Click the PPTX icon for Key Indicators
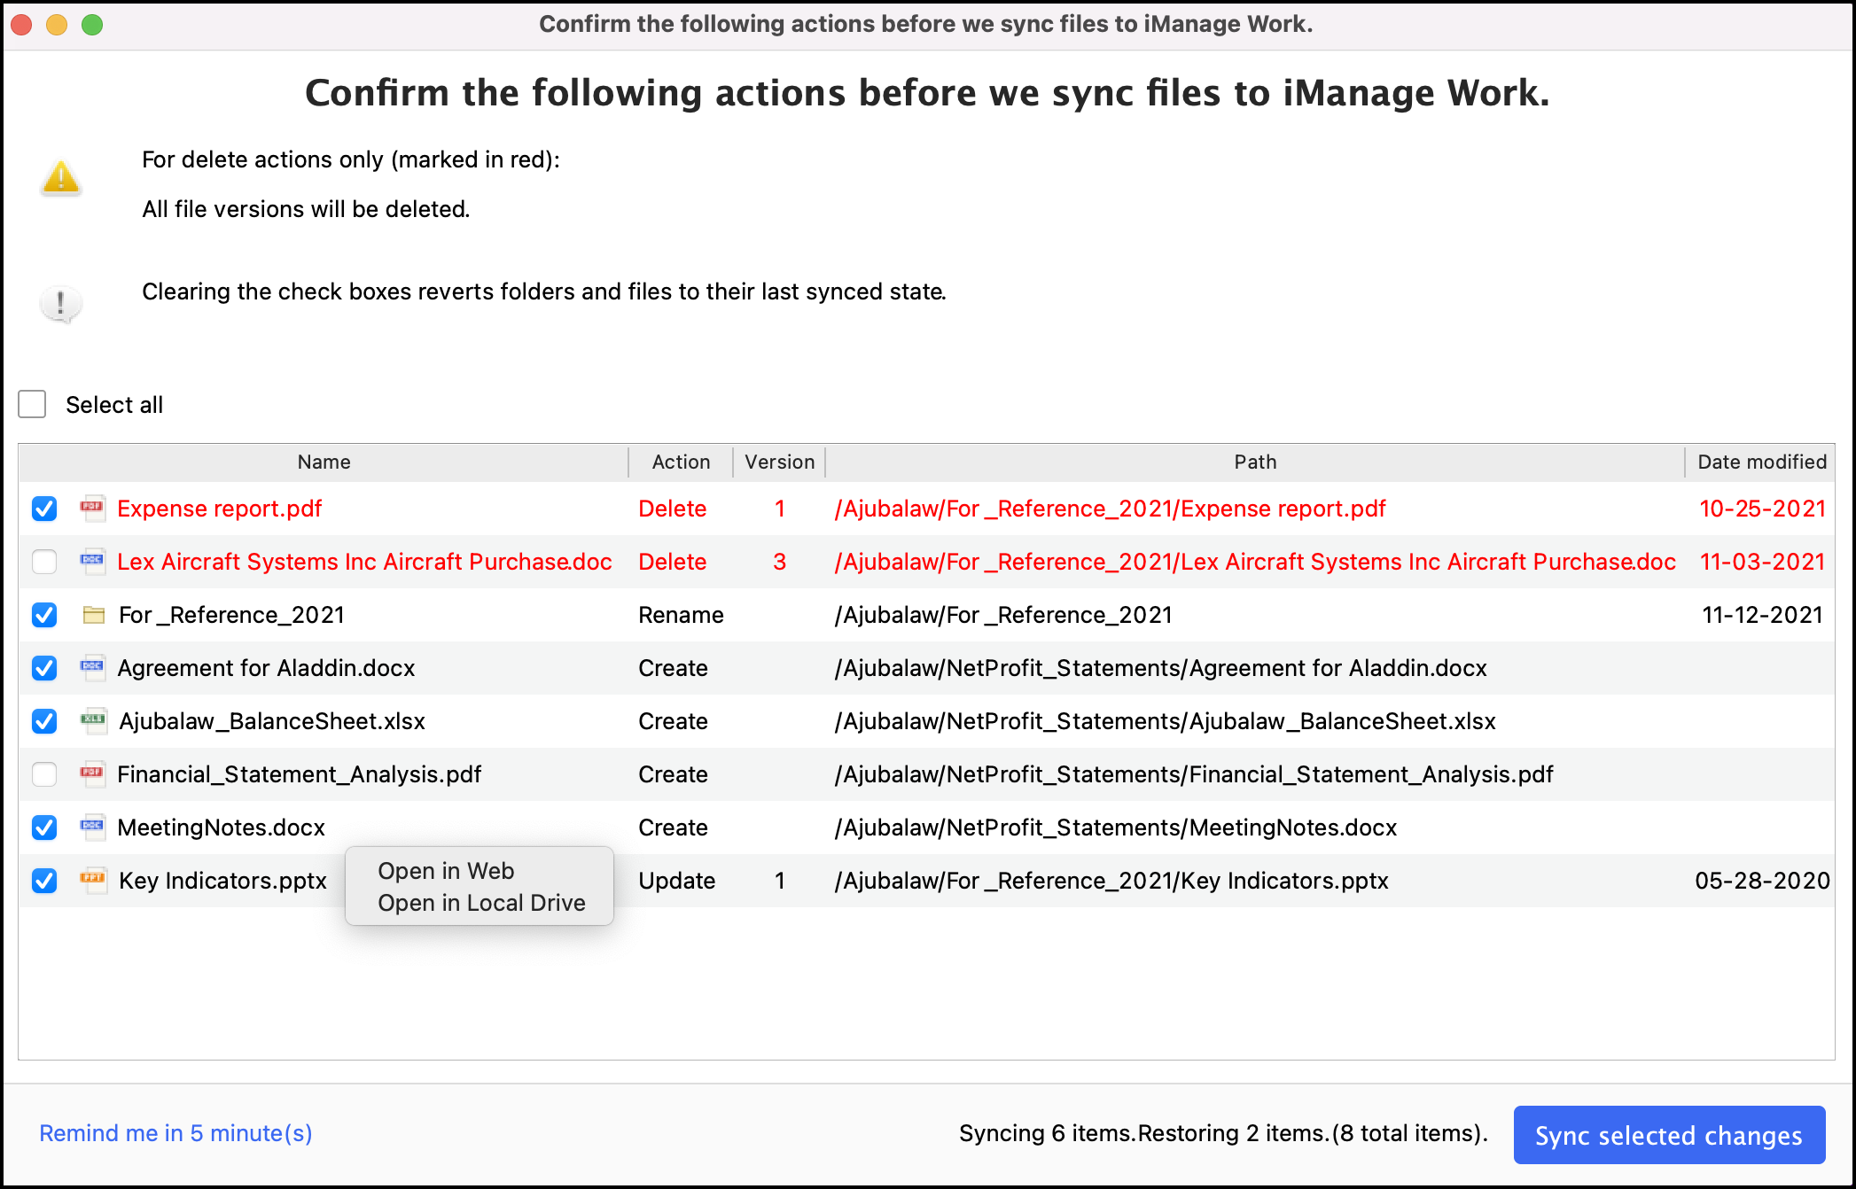The height and width of the screenshot is (1189, 1856). coord(92,880)
